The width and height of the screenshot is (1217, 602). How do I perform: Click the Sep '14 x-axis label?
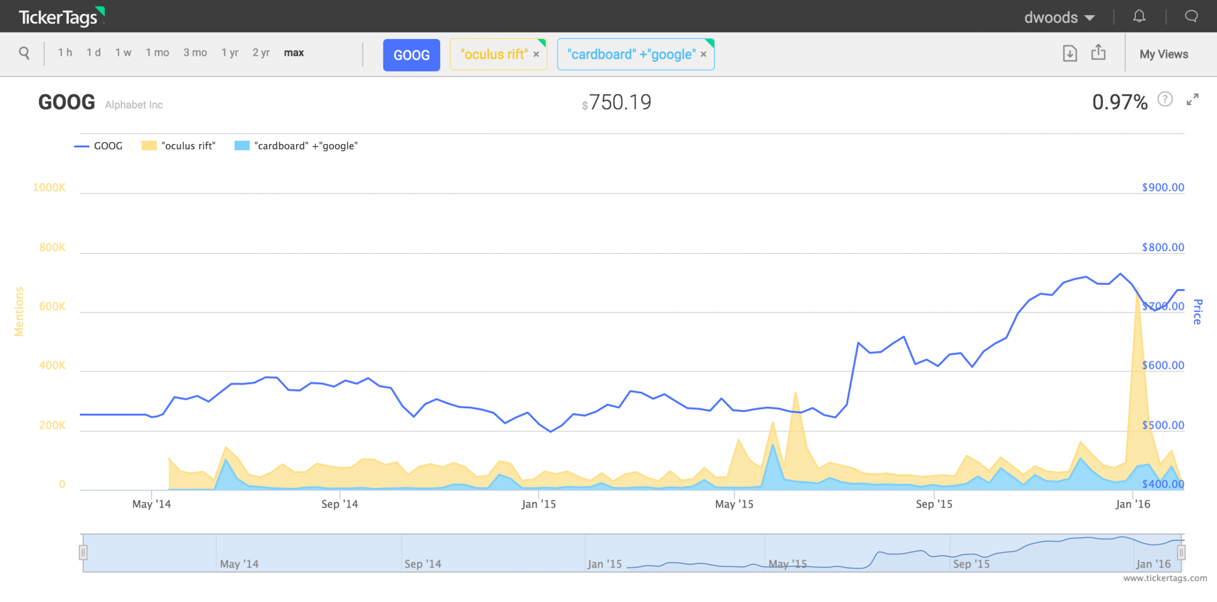(340, 504)
